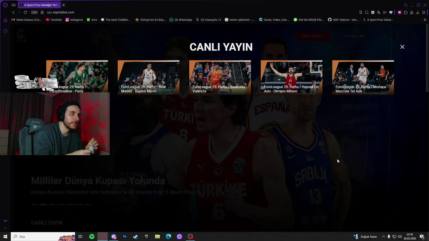The height and width of the screenshot is (241, 429).
Task: Open the Get the M3U8 File bookmark
Action: coord(309,20)
